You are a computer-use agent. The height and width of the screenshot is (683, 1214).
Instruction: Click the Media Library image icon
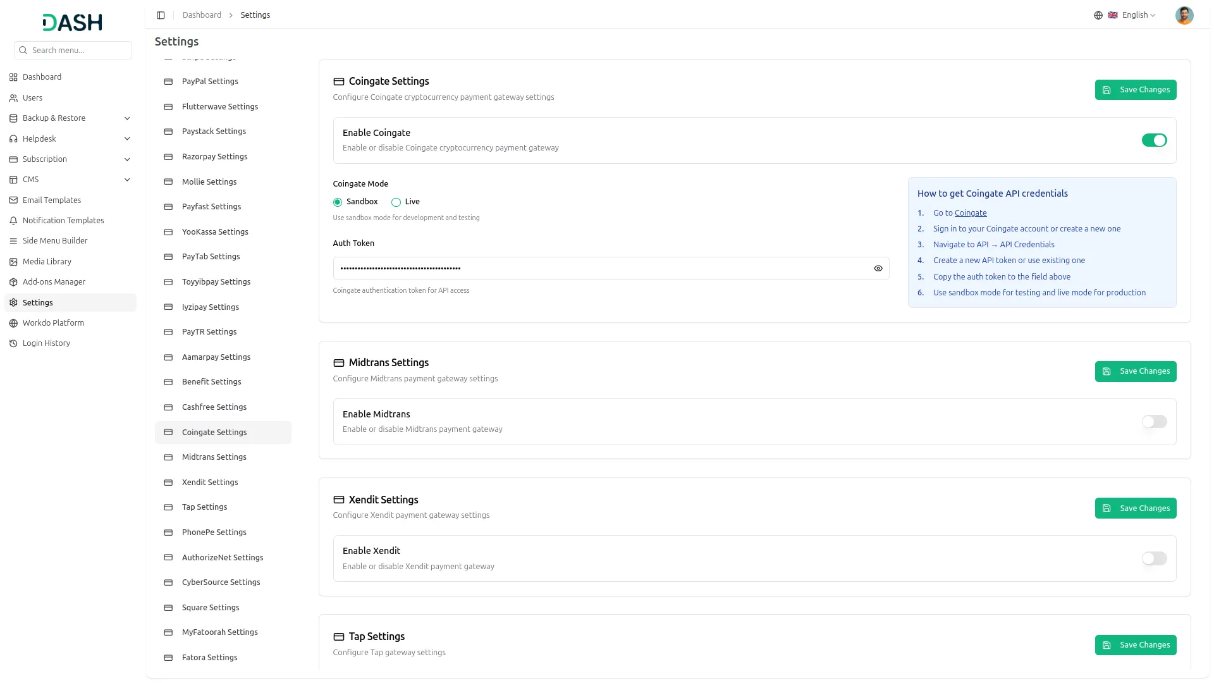[13, 262]
